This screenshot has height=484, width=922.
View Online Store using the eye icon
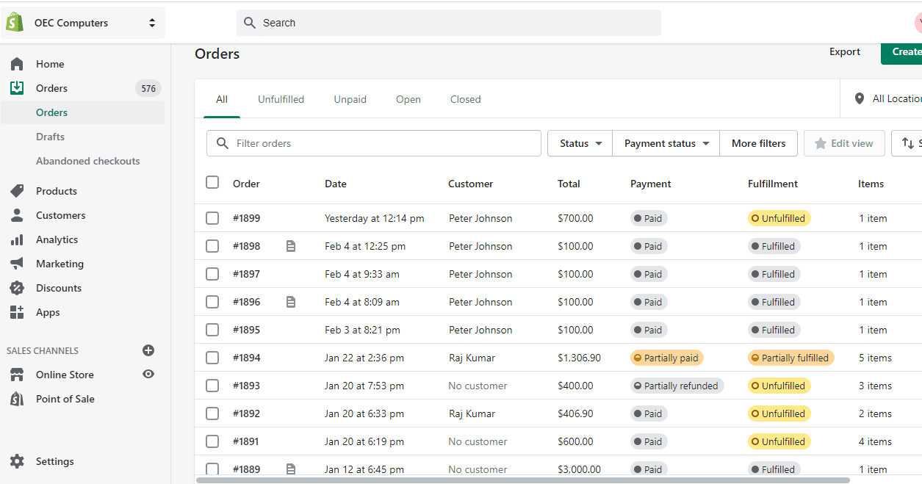pyautogui.click(x=148, y=375)
